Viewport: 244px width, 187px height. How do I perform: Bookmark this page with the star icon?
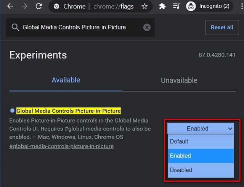[144, 6]
